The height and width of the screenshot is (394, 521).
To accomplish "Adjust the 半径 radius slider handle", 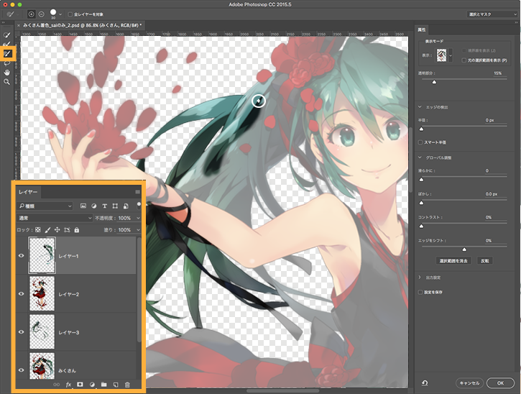I will click(421, 129).
